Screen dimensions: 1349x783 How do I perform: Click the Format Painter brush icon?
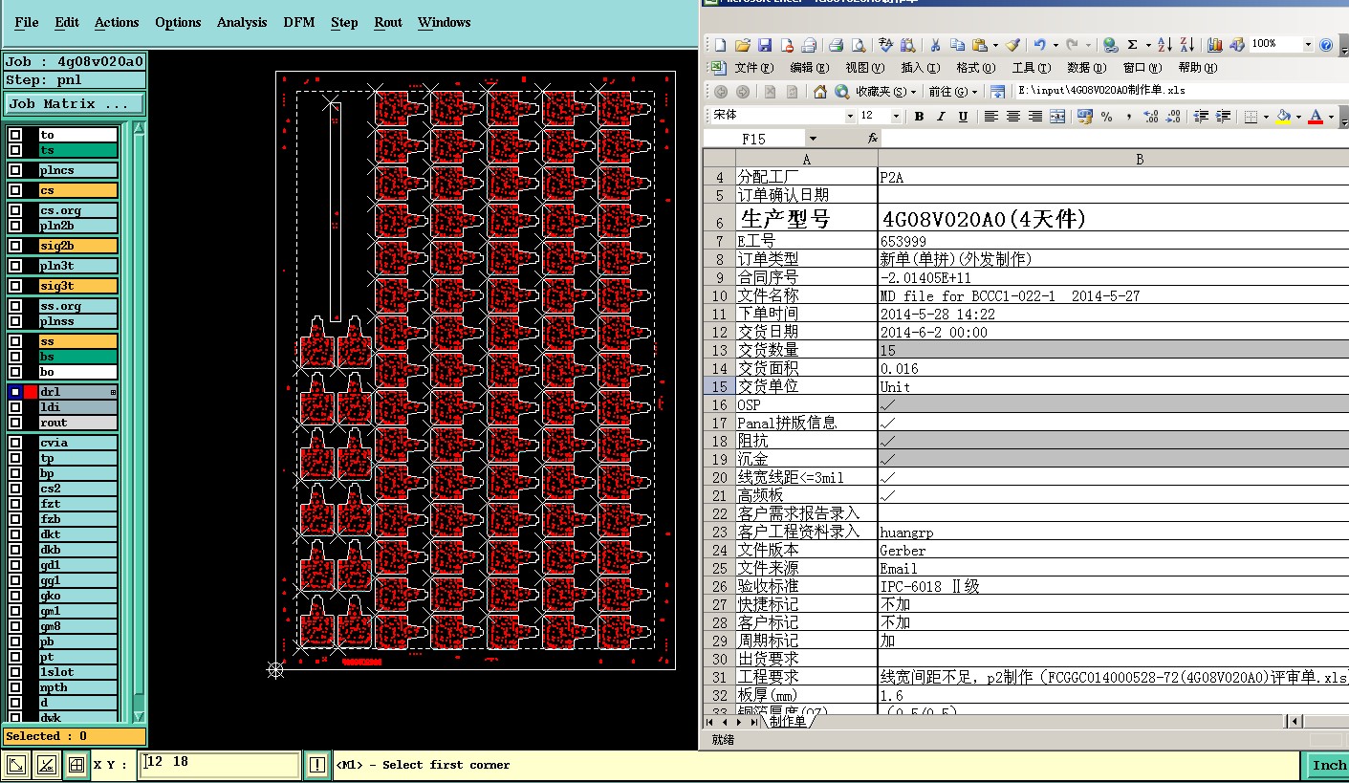click(1013, 45)
